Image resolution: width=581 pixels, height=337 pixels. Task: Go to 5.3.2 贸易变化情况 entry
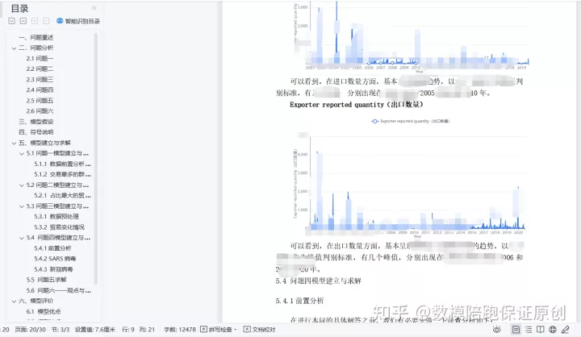(x=59, y=227)
